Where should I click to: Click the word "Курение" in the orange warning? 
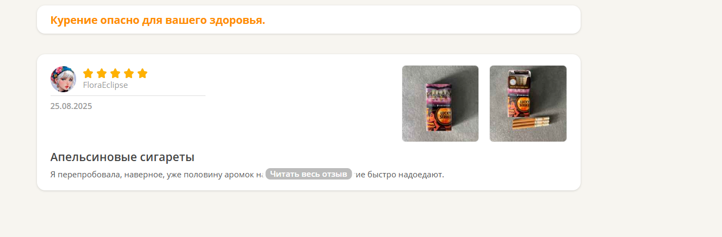click(x=73, y=21)
